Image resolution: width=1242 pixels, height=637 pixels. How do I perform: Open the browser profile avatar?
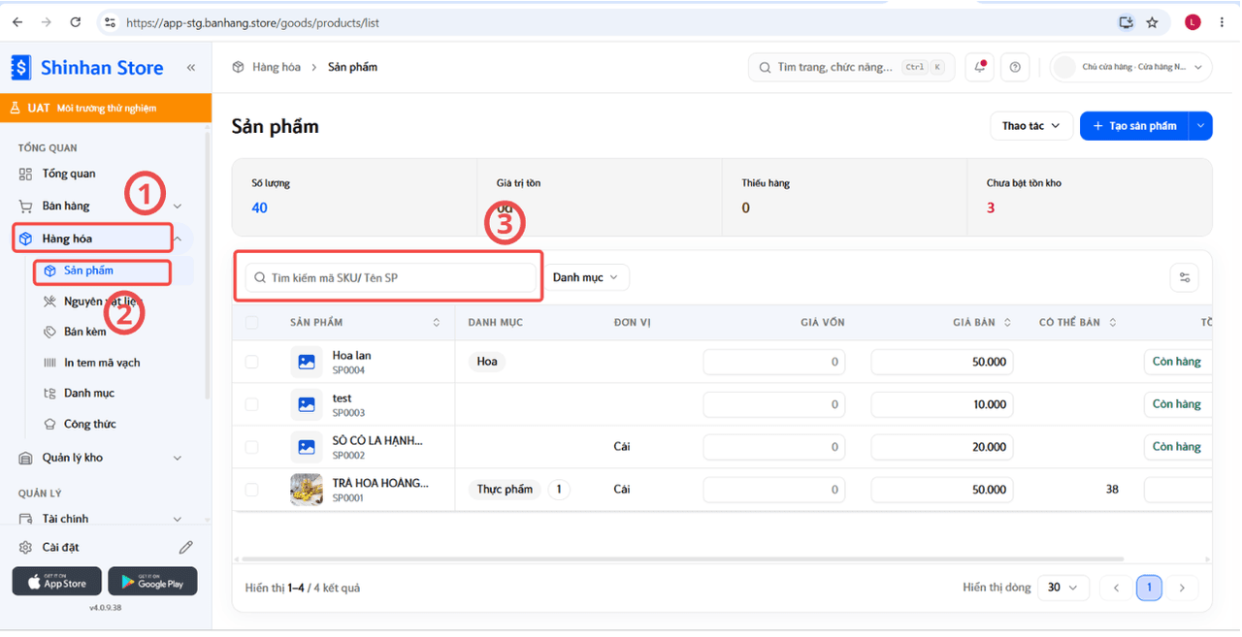pos(1193,22)
